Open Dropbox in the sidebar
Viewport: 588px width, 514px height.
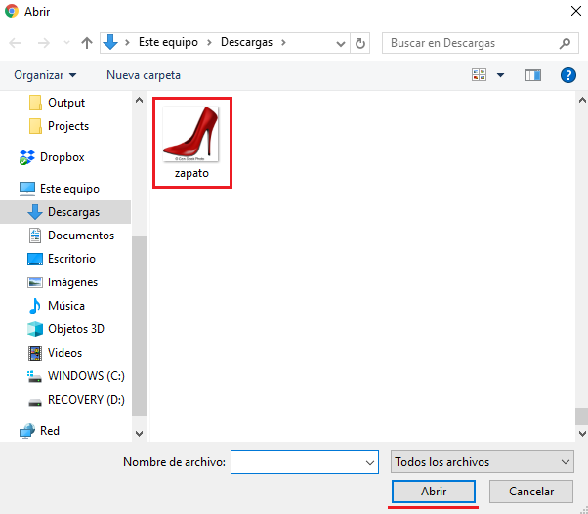[x=62, y=157]
